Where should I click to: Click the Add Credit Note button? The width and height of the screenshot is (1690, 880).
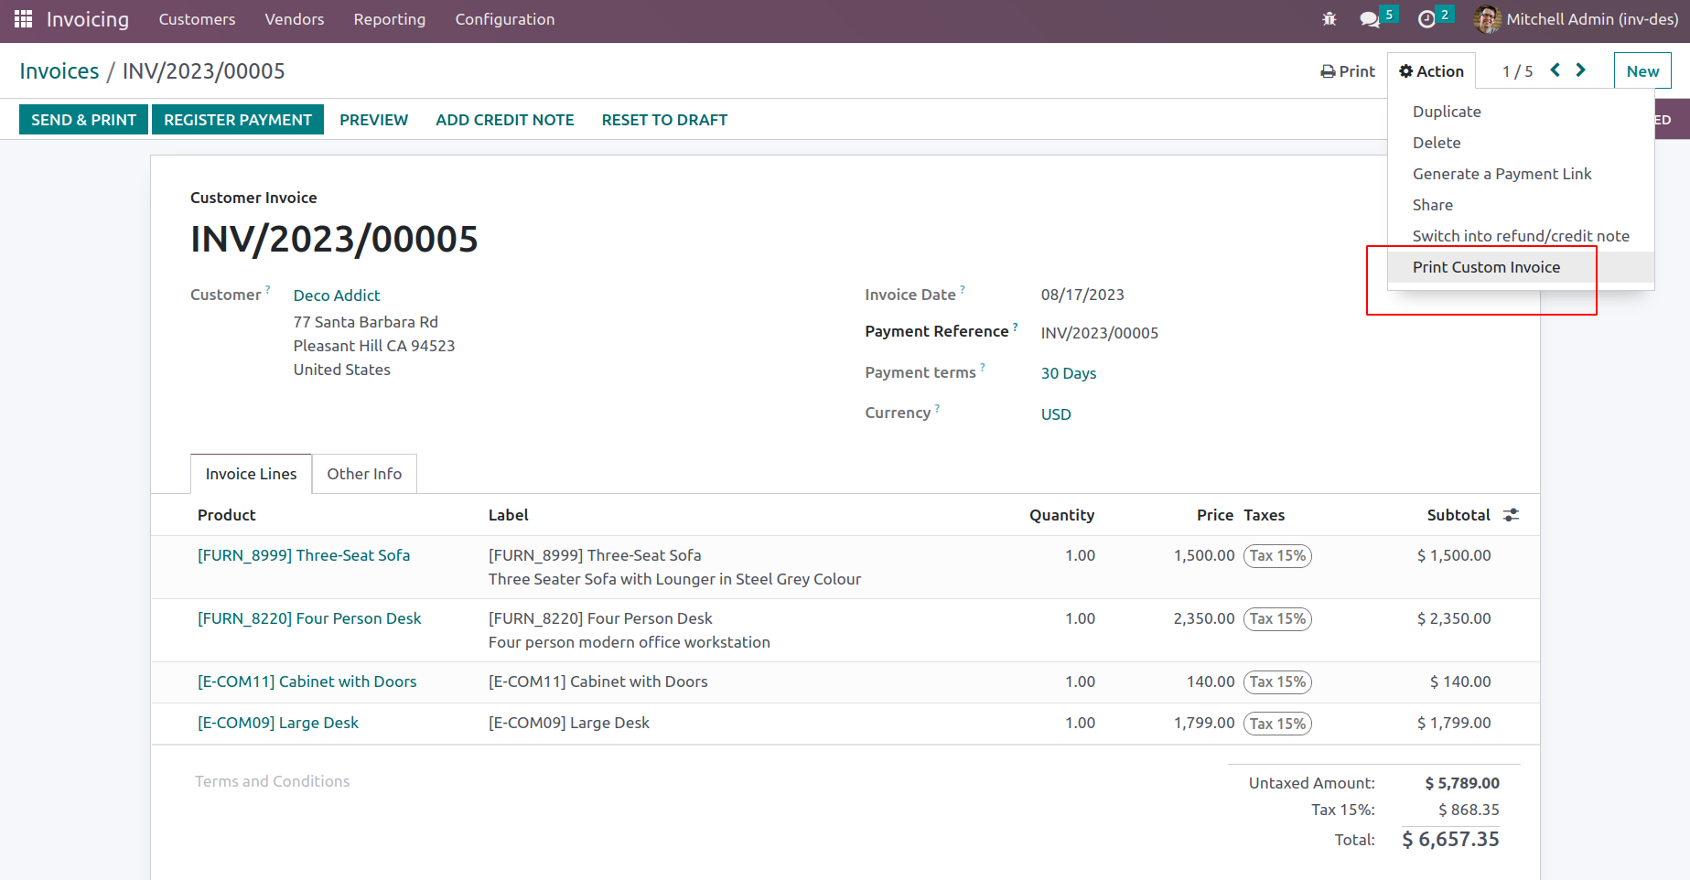[505, 120]
